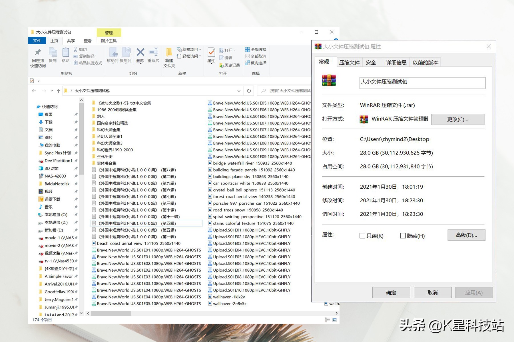Open the address bar history dropdown
The image size is (514, 342).
click(x=239, y=91)
